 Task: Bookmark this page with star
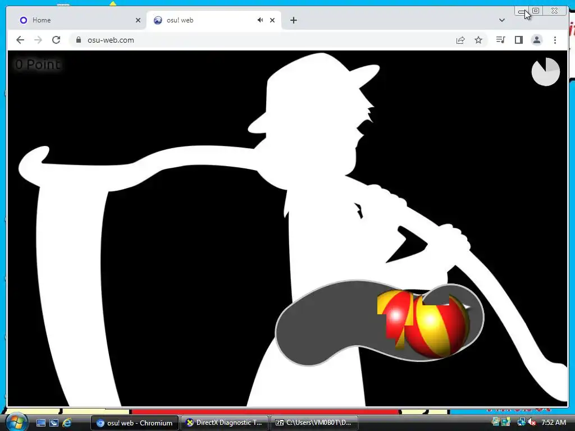click(x=478, y=40)
